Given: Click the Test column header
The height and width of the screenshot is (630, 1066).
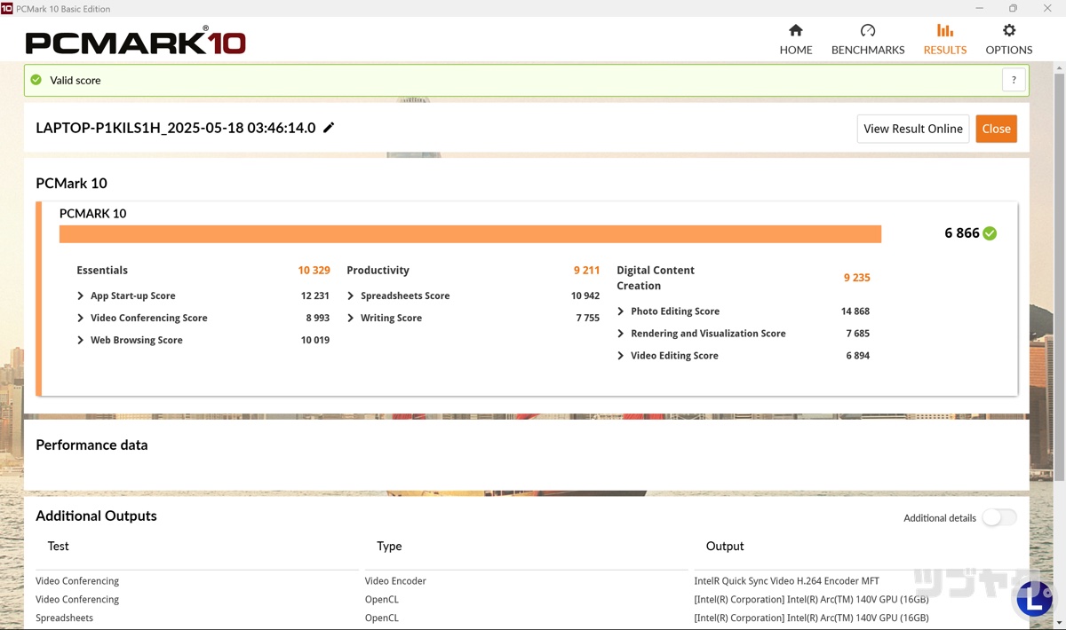Looking at the screenshot, I should [59, 547].
